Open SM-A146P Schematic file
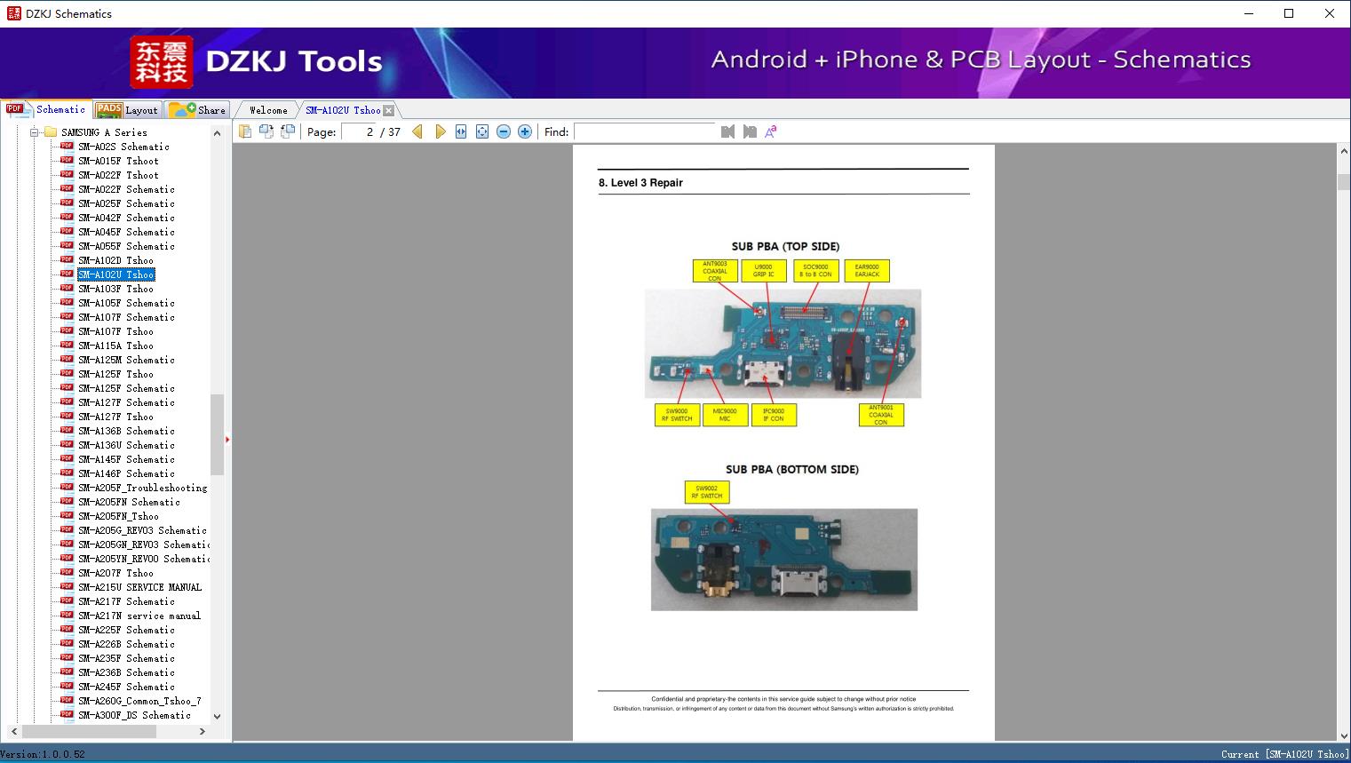 click(x=126, y=473)
